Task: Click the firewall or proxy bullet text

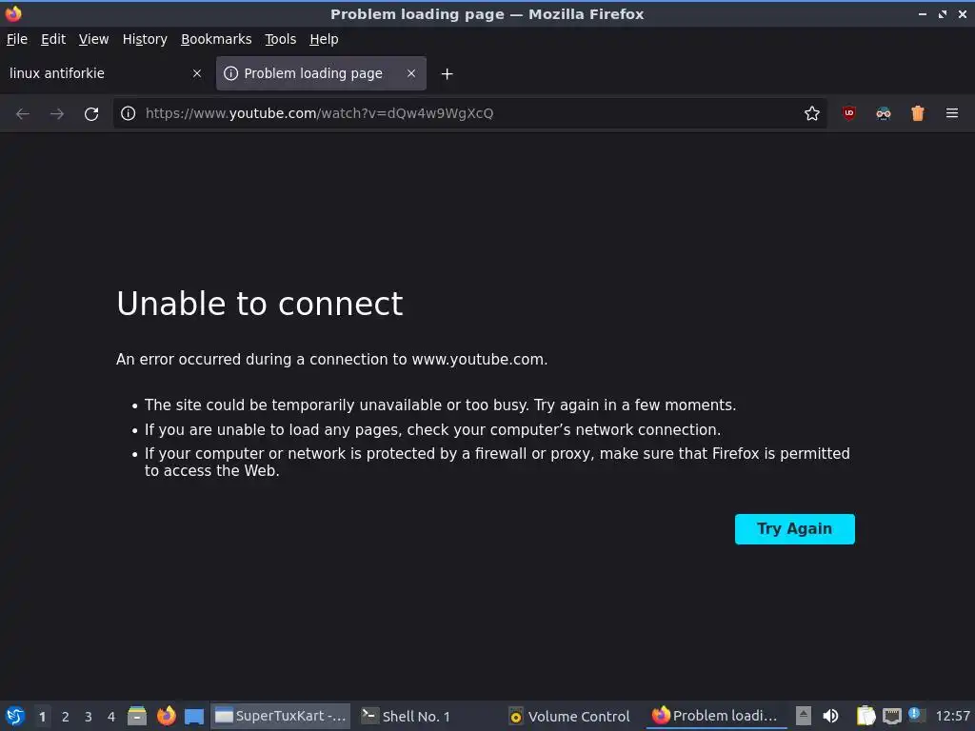Action: tap(497, 462)
